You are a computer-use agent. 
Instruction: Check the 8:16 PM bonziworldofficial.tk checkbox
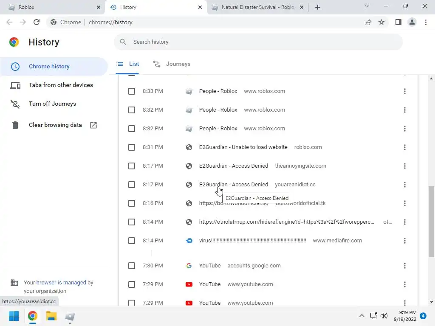pyautogui.click(x=132, y=203)
